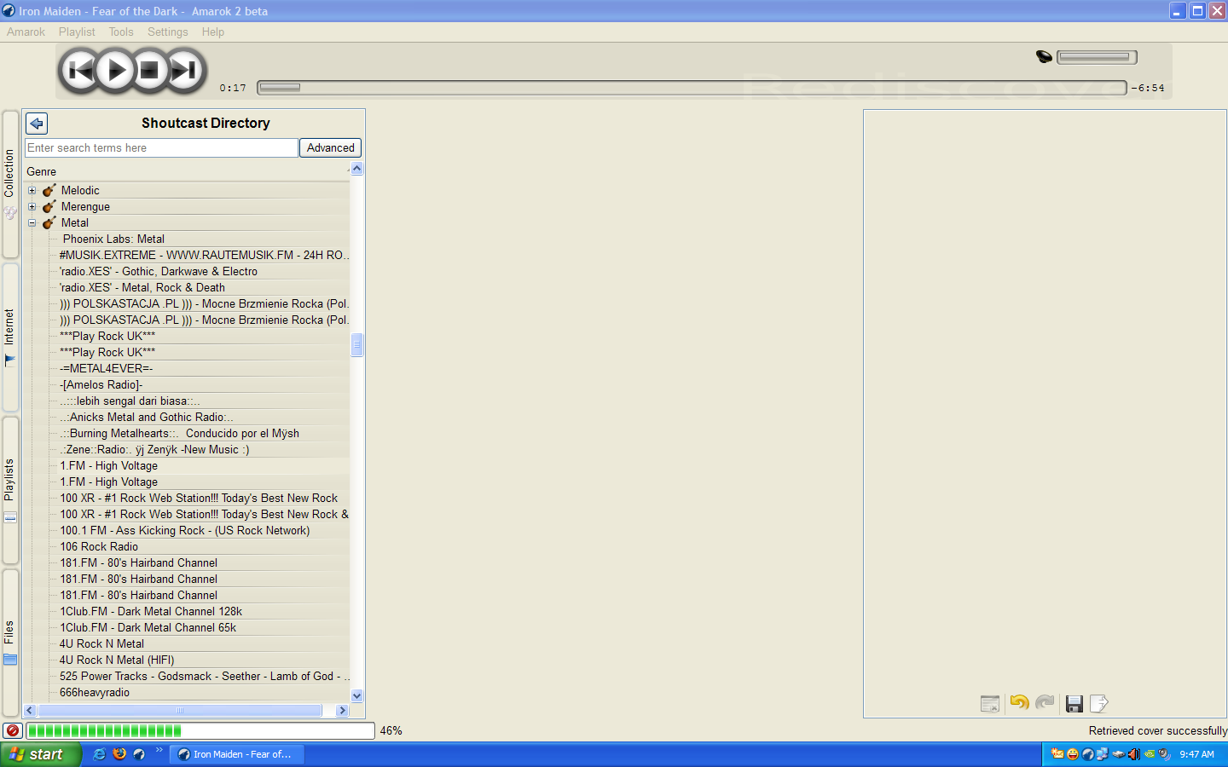Select the 666heavyradio station

pyautogui.click(x=95, y=692)
